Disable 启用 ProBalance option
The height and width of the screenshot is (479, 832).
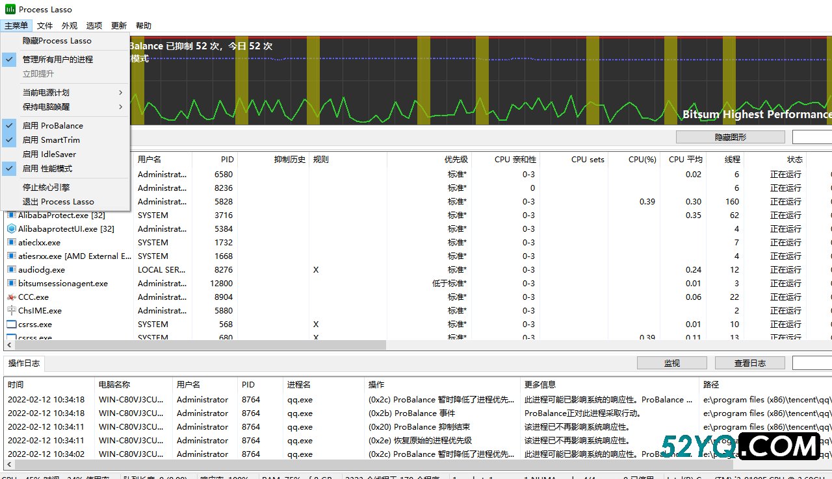[66, 125]
